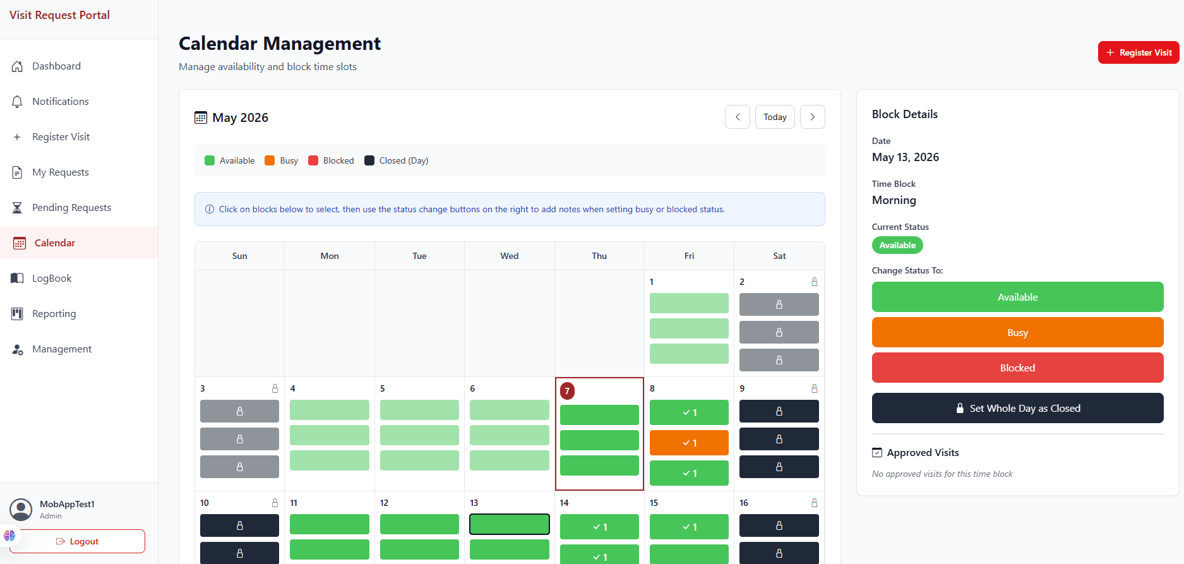Click the lock icon on the May 2 date header
The image size is (1184, 564).
coord(815,282)
